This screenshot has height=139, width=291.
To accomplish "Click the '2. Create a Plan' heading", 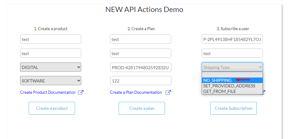I will [141, 29].
